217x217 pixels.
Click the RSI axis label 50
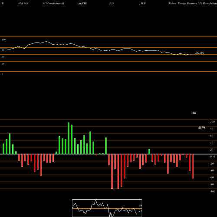(x=3, y=57)
